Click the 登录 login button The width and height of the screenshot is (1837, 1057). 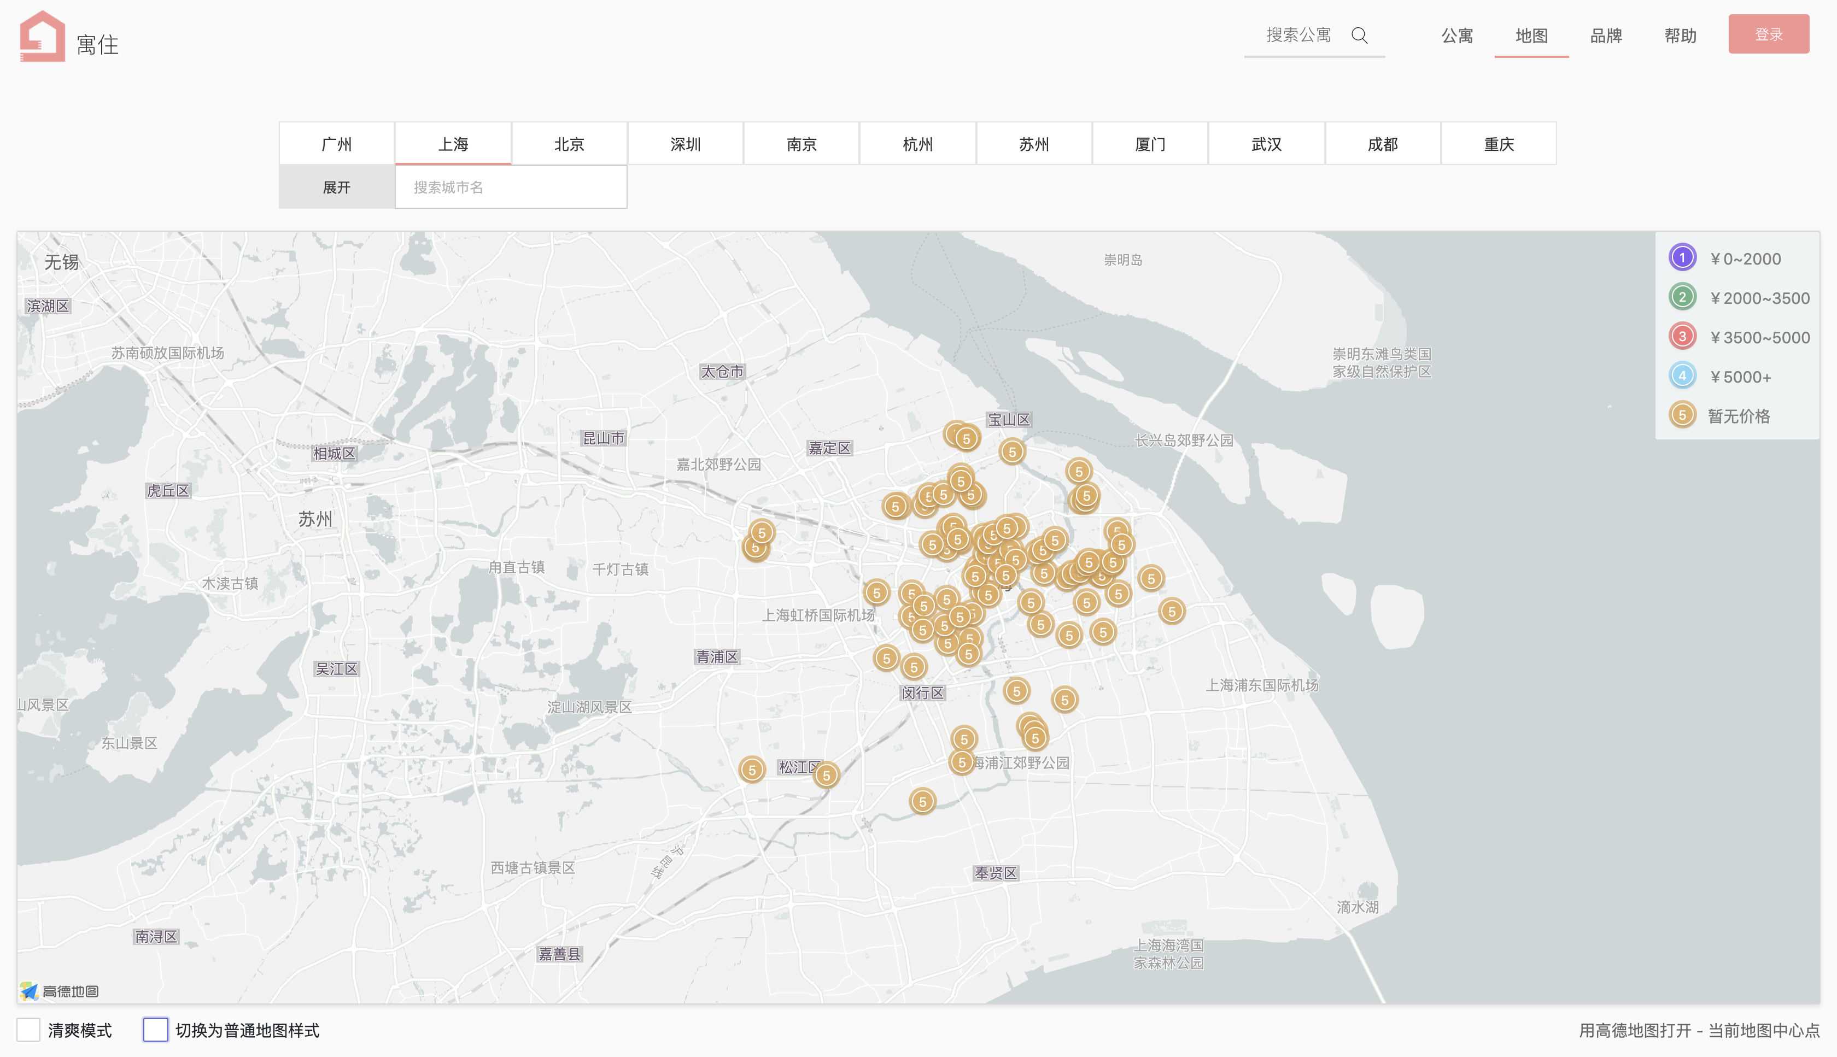(x=1768, y=34)
